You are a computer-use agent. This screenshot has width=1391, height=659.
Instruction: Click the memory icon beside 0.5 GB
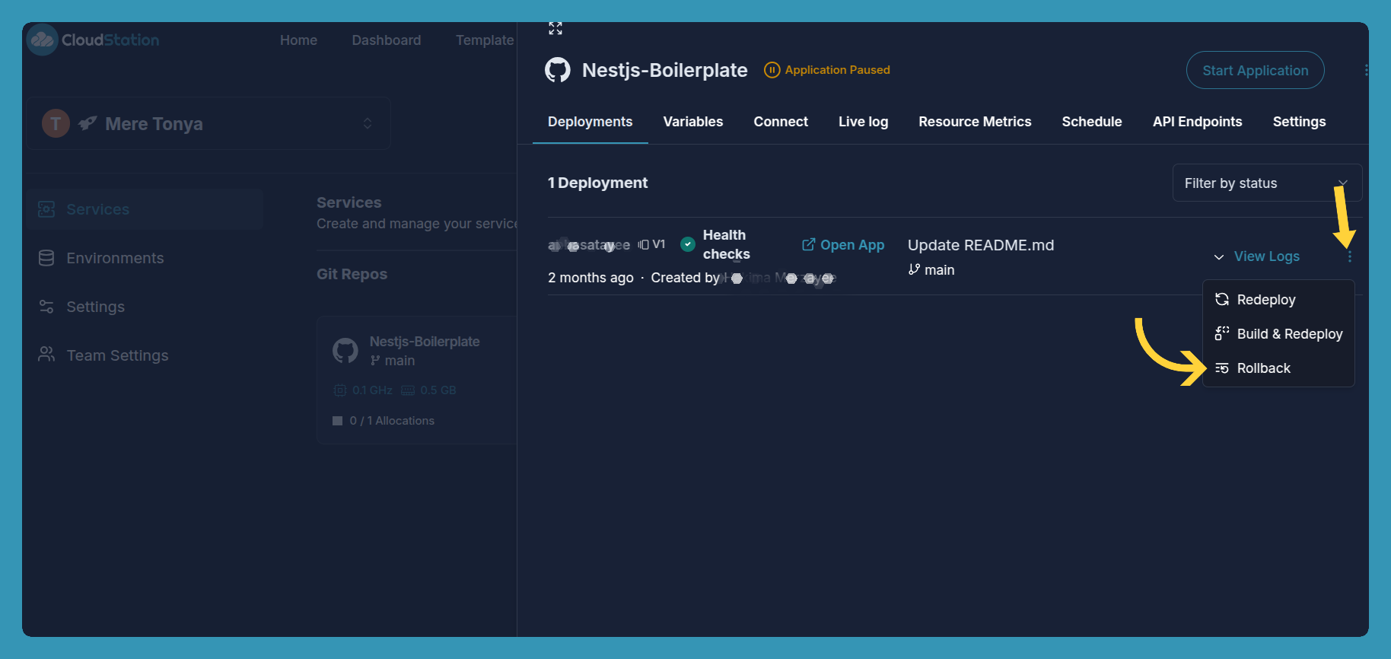click(408, 390)
